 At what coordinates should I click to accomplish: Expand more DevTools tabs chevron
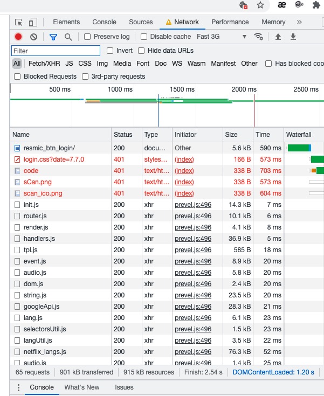click(x=299, y=22)
